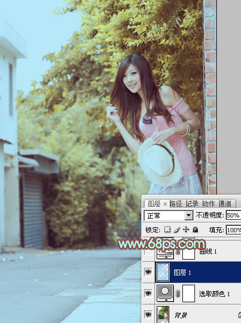
Task: Hide the 选取颜色 1 layer
Action: click(x=148, y=293)
